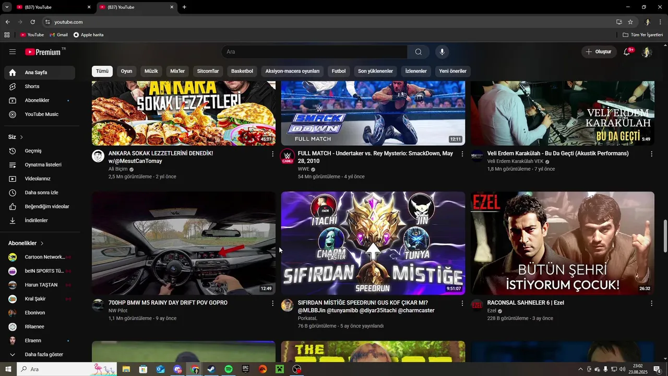Open Videolarınız sidebar entry

(40, 179)
